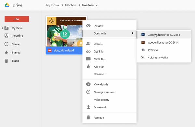The image size is (195, 127).
Task: Select the sign_original.psd thumbnail
Action: 67,35
